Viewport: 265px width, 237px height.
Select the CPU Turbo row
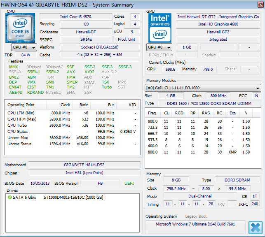[x=72, y=125]
